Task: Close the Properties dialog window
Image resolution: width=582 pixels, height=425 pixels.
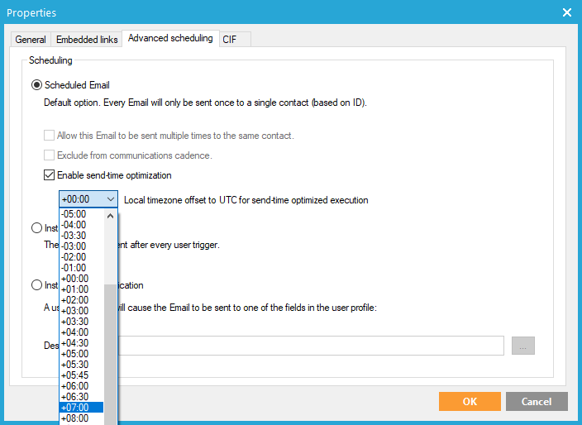Action: (567, 12)
